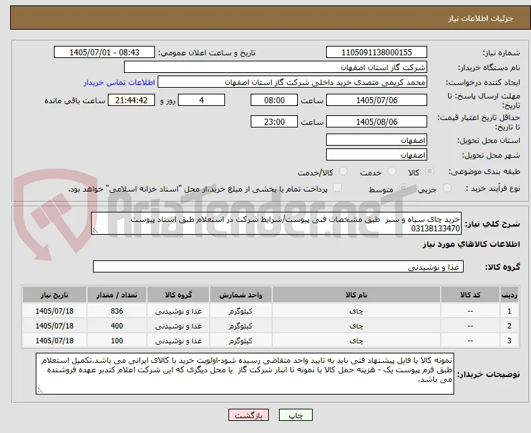Click row number 1 cell
The width and height of the screenshot is (531, 433).
coord(509,311)
